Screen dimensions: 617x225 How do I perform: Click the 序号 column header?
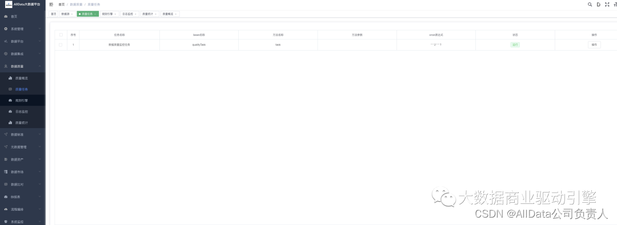coord(73,35)
